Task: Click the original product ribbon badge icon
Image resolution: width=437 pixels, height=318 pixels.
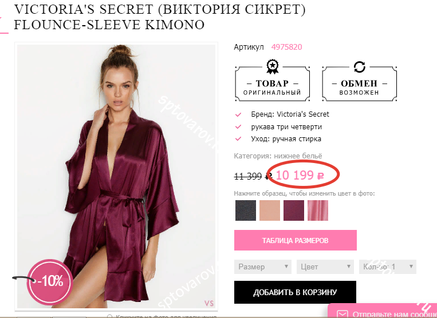Action: tap(272, 66)
